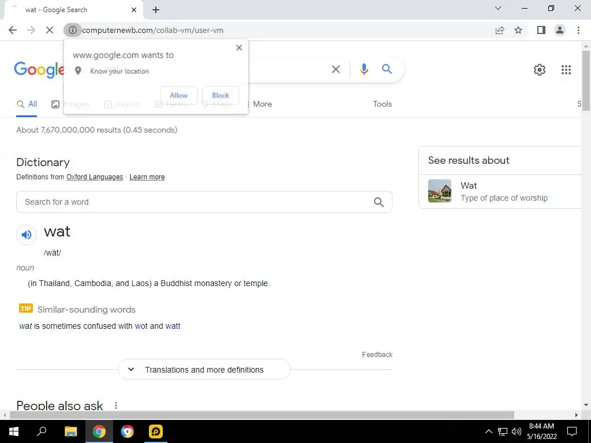Screen dimensions: 591x443
Task: Play pronunciation of wat
Action: pyautogui.click(x=27, y=235)
